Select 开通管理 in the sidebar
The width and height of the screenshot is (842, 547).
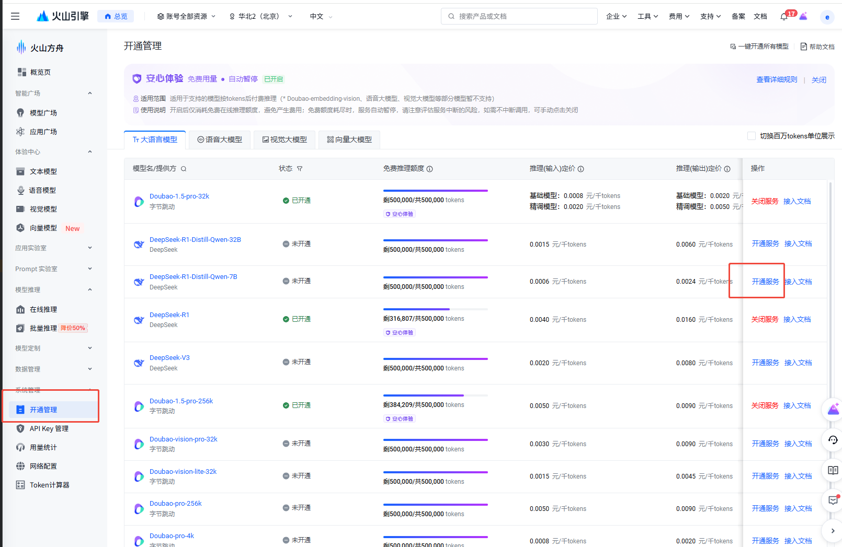tap(53, 410)
